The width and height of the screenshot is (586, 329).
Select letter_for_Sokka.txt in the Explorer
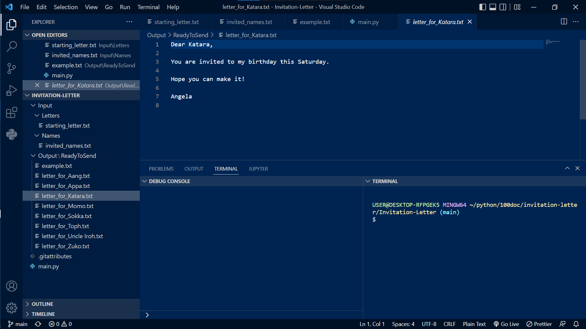67,216
